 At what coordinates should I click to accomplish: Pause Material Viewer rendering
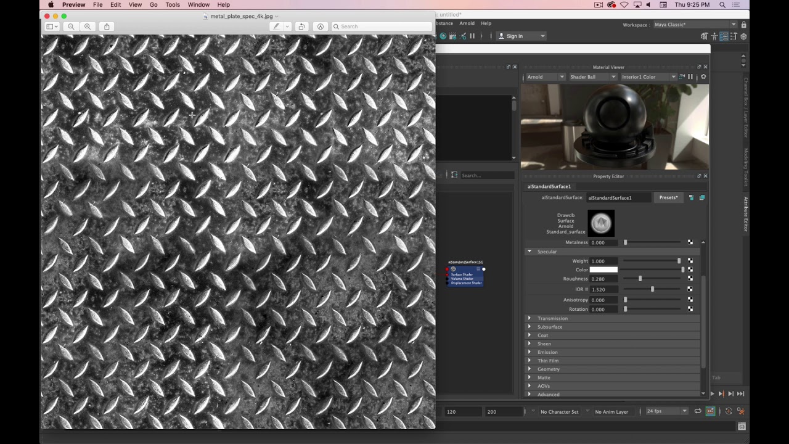point(690,77)
